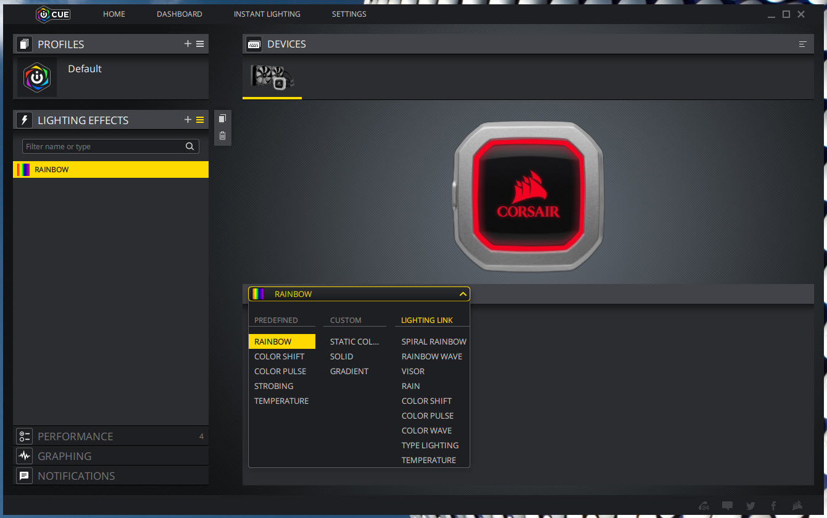
Task: Choose predefined COLOR SHIFT effect
Action: [x=279, y=356]
